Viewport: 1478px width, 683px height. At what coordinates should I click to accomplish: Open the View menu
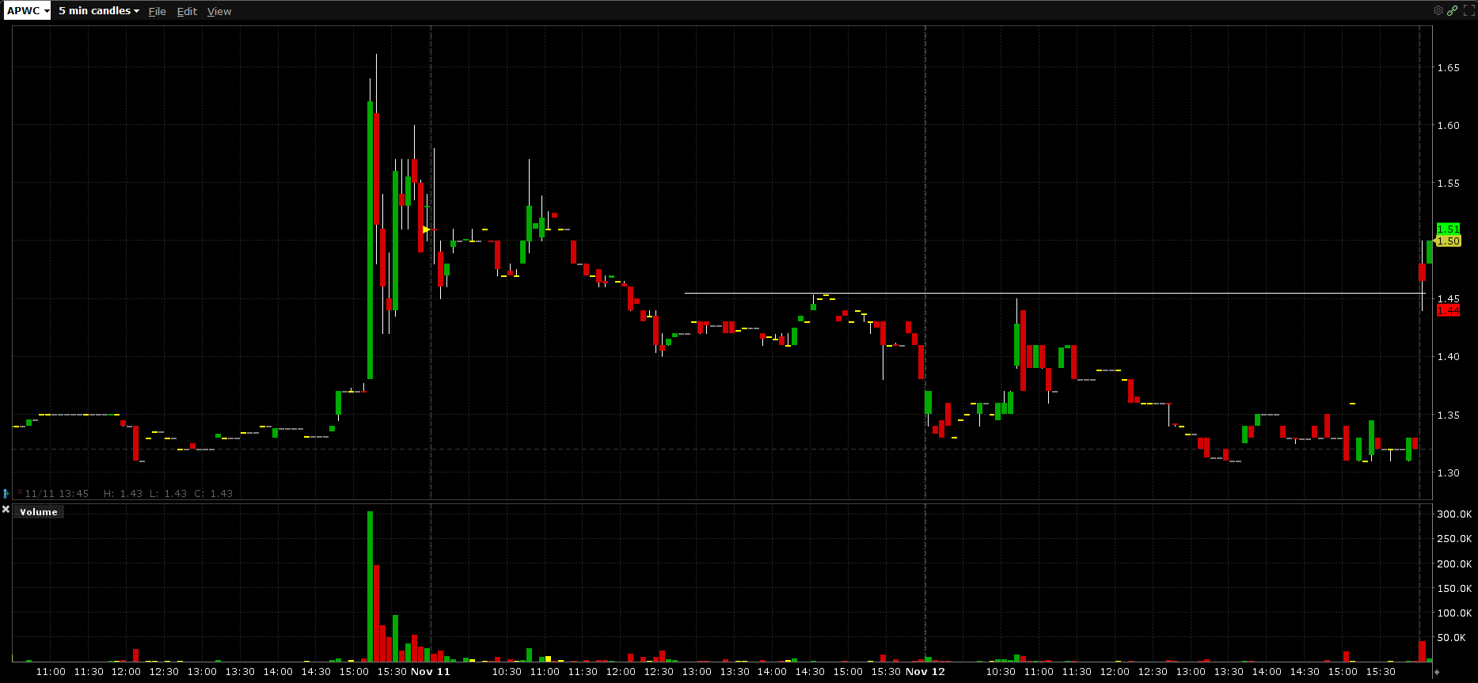tap(219, 11)
